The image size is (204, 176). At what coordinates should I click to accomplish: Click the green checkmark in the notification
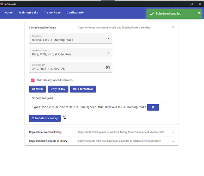151,14
